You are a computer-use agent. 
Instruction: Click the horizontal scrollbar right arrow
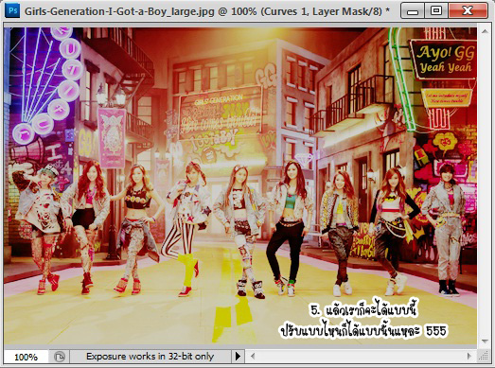[469, 357]
